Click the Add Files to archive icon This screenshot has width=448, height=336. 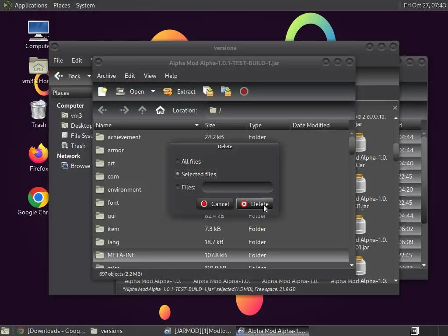[x=208, y=91]
